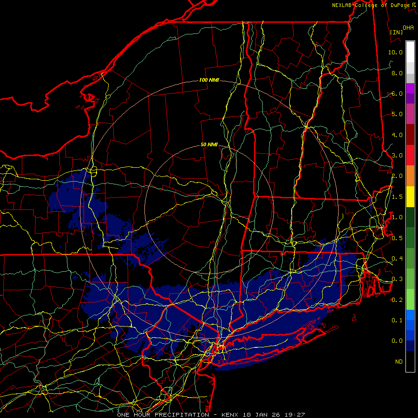
Task: Click the 1.0 scale label
Action: pyautogui.click(x=397, y=217)
